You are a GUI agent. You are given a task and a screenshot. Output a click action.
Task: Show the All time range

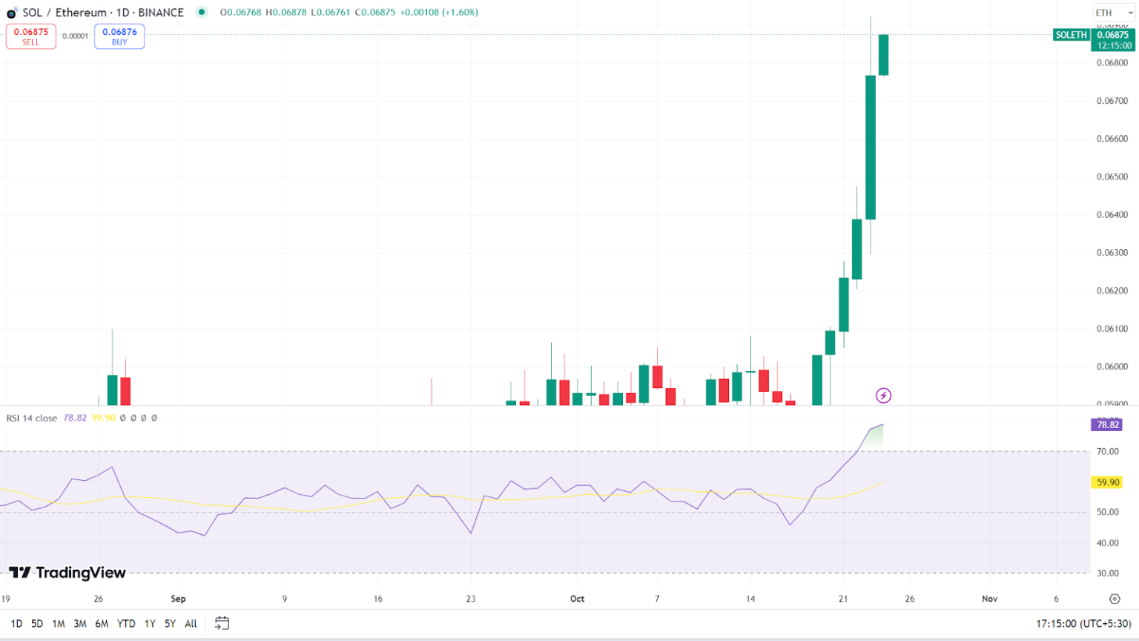(x=191, y=624)
